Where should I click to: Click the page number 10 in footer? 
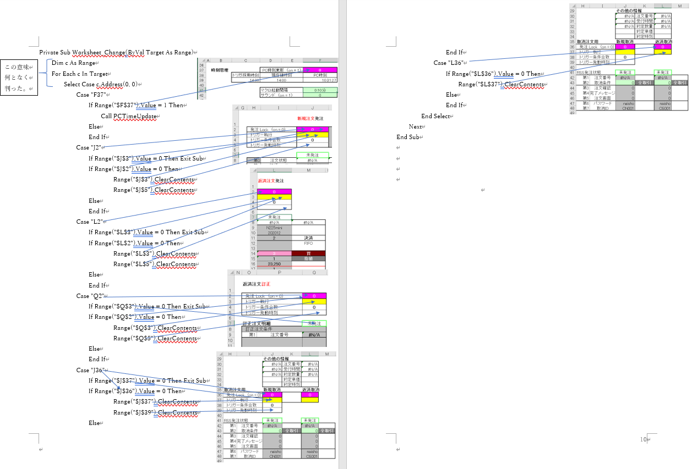[x=643, y=439]
